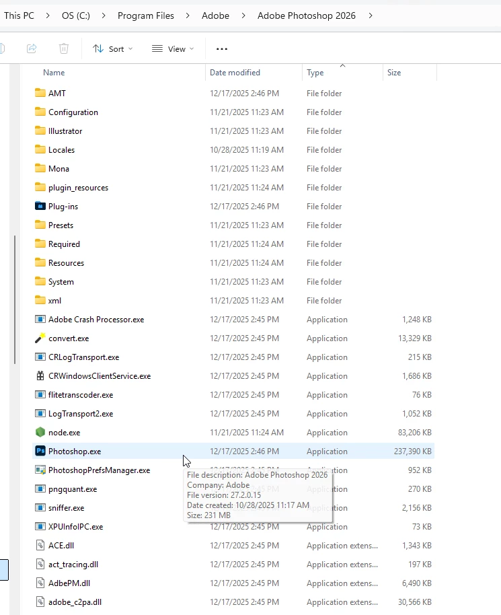Click the convert.exe wand icon
This screenshot has height=615, width=501.
pos(40,338)
